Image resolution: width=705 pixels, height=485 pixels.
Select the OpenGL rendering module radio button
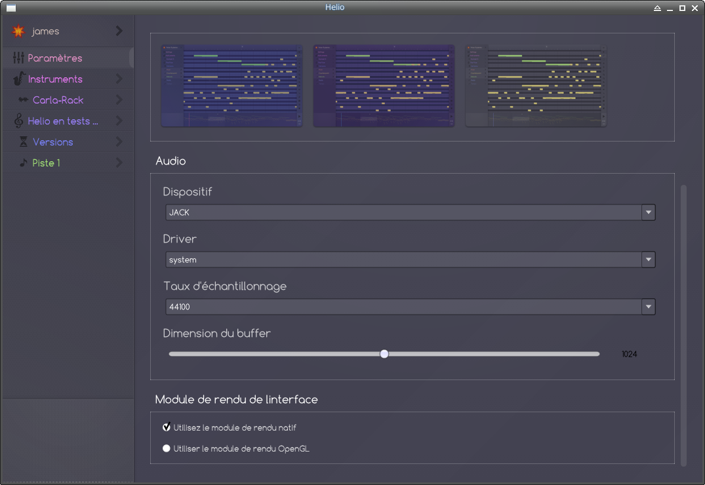(x=167, y=448)
